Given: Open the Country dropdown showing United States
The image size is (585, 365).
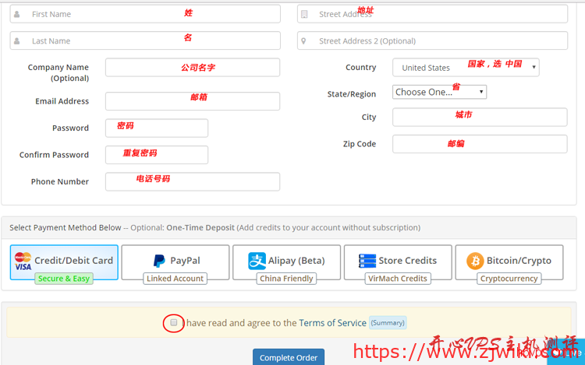Looking at the screenshot, I should coord(465,68).
